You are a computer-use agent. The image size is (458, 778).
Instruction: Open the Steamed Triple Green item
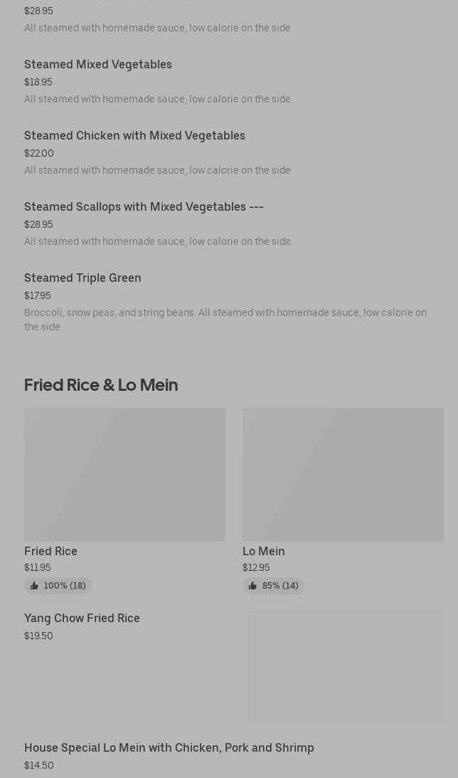(82, 278)
